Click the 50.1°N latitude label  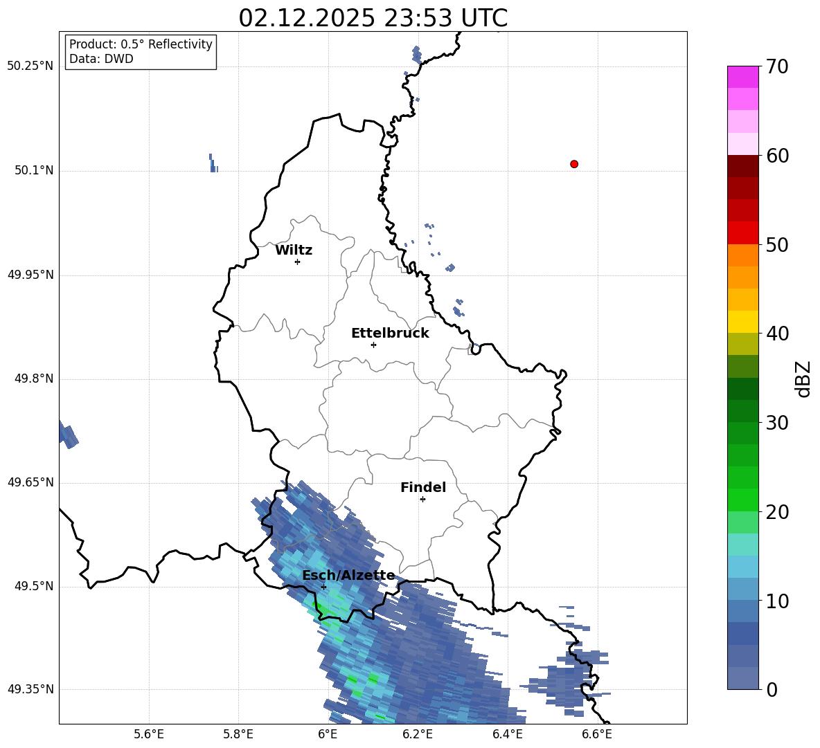coord(33,170)
